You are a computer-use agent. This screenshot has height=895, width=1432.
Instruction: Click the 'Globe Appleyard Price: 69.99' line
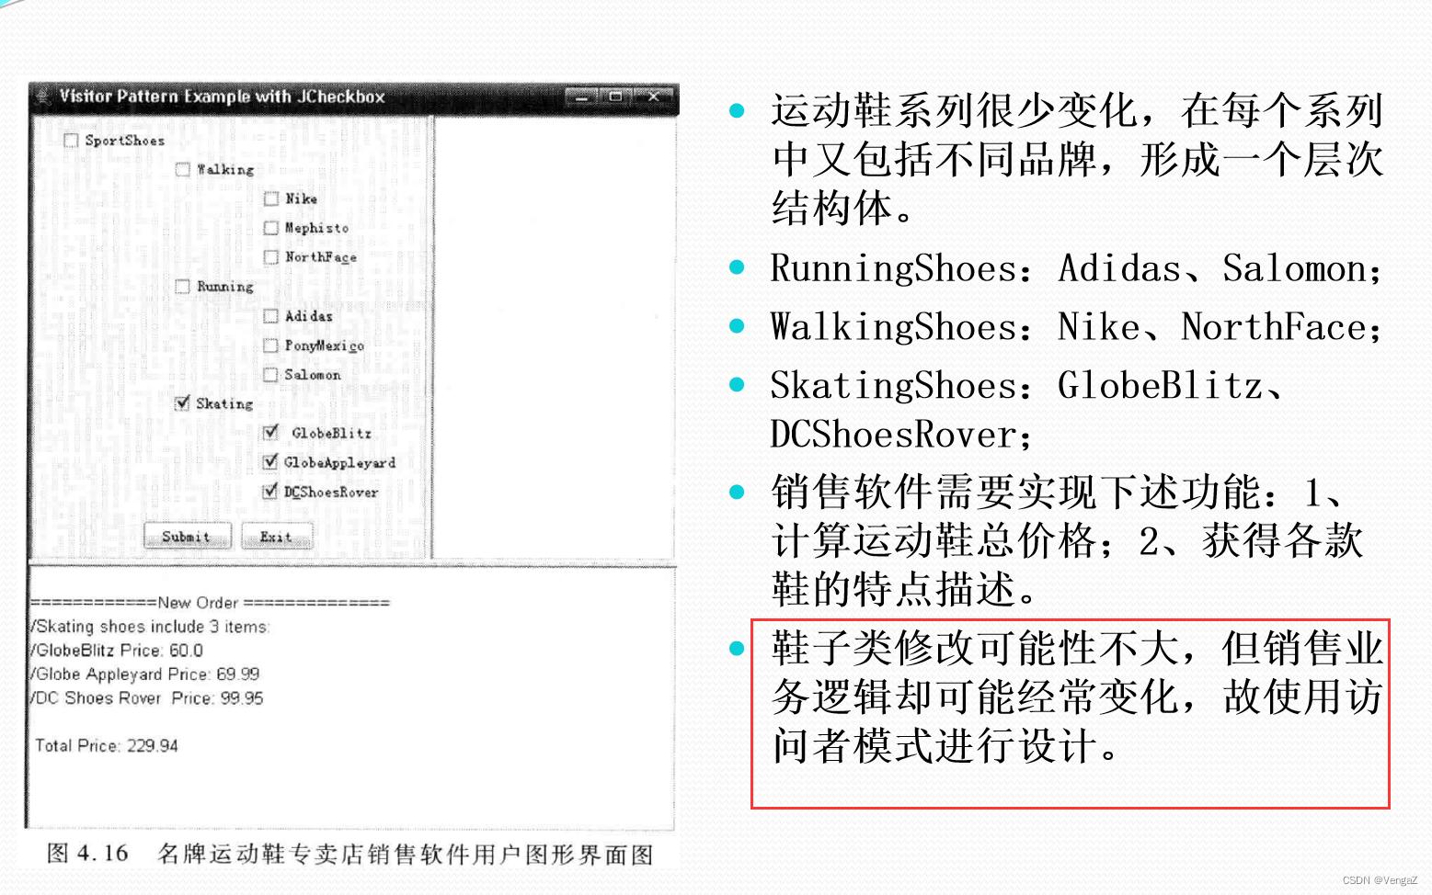point(145,674)
